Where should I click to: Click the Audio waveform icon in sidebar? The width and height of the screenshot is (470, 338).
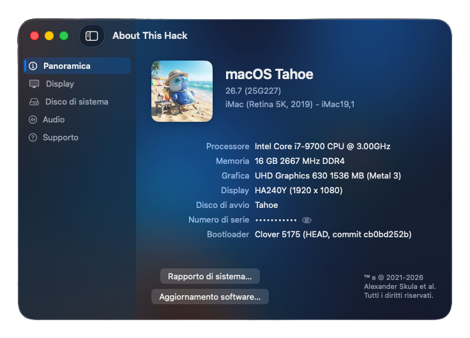pos(33,120)
